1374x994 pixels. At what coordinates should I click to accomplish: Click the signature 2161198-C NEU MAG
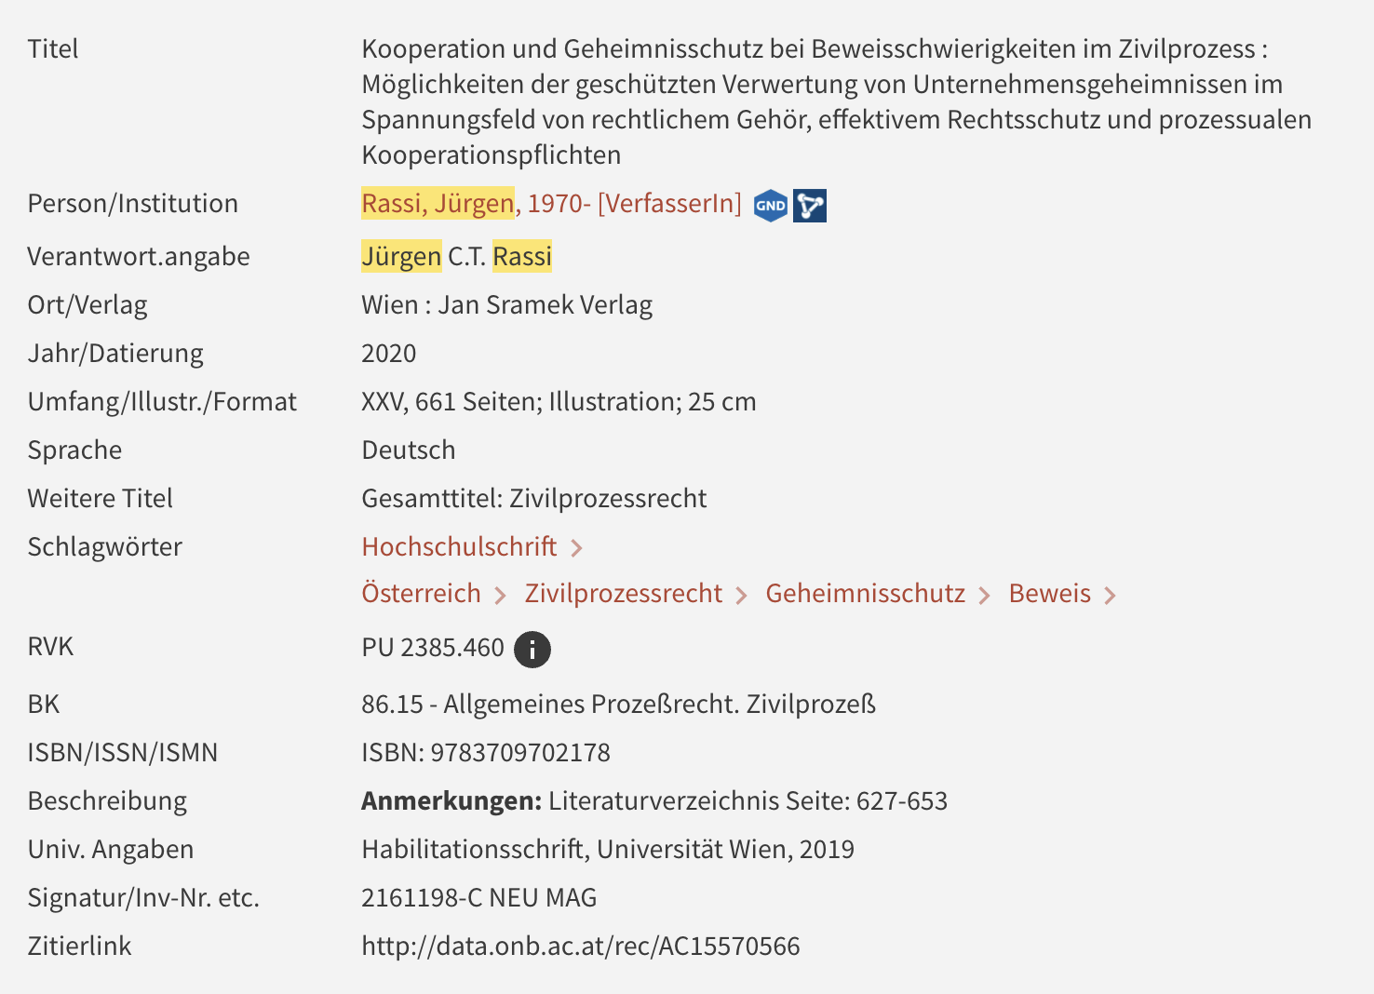[x=479, y=897]
